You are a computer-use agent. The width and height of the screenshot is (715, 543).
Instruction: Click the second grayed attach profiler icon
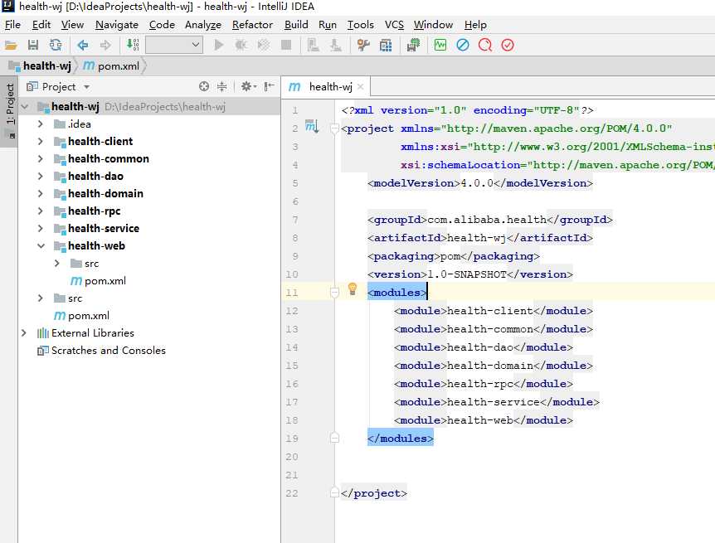[x=336, y=45]
